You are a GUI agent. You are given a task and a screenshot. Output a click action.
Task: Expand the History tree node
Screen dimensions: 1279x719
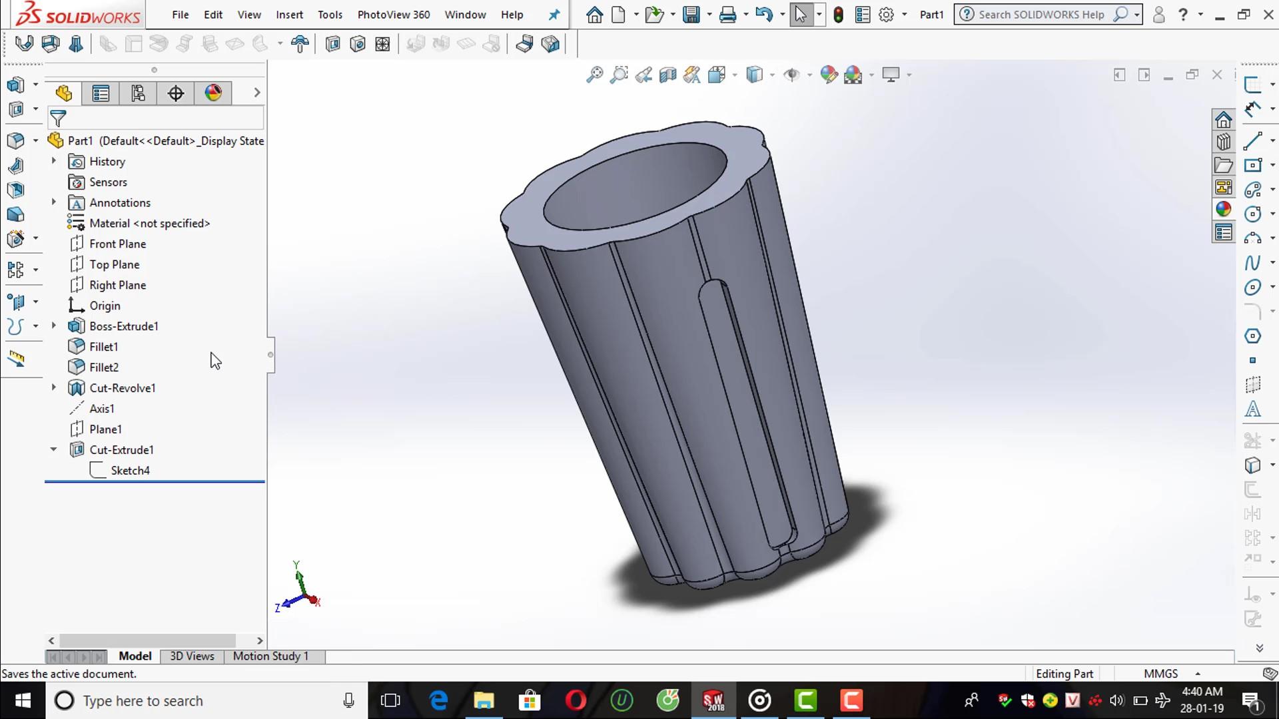click(53, 161)
